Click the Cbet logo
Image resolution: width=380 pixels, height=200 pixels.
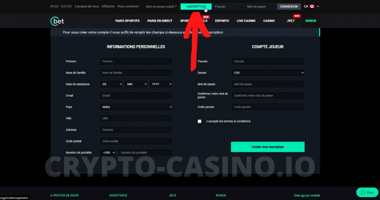[57, 21]
